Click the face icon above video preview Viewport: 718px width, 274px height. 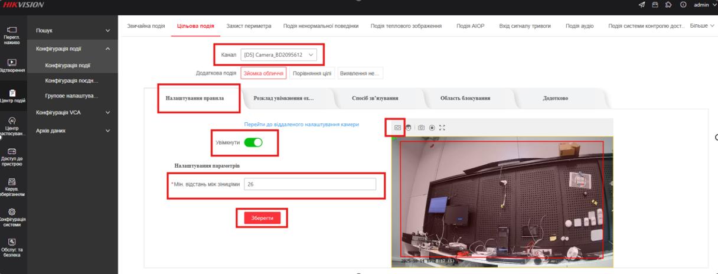click(x=408, y=128)
